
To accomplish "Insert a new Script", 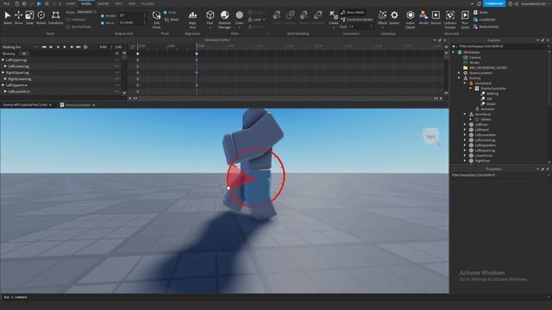I will [480, 12].
